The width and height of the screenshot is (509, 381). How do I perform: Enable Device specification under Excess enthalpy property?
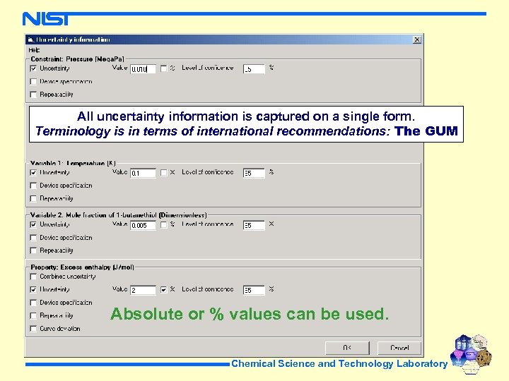pyautogui.click(x=33, y=303)
